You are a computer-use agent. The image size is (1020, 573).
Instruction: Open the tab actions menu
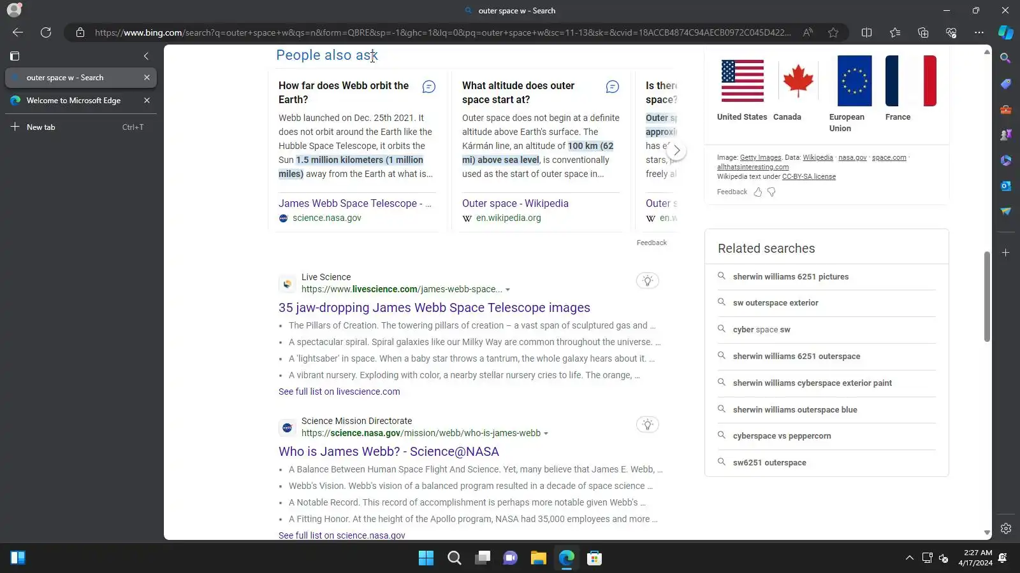point(15,56)
